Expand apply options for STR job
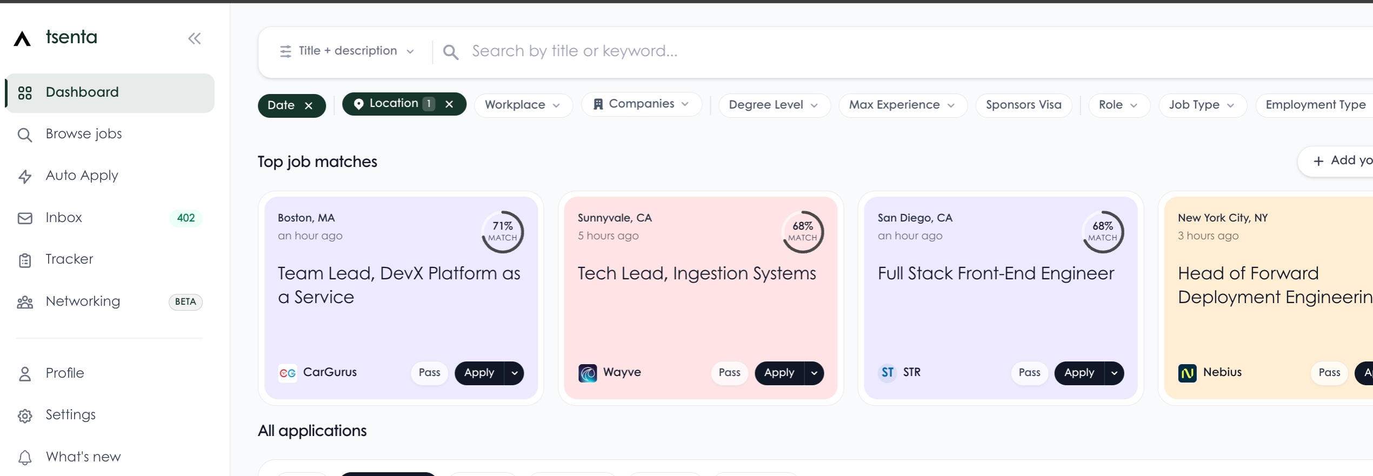Image resolution: width=1373 pixels, height=476 pixels. coord(1115,373)
